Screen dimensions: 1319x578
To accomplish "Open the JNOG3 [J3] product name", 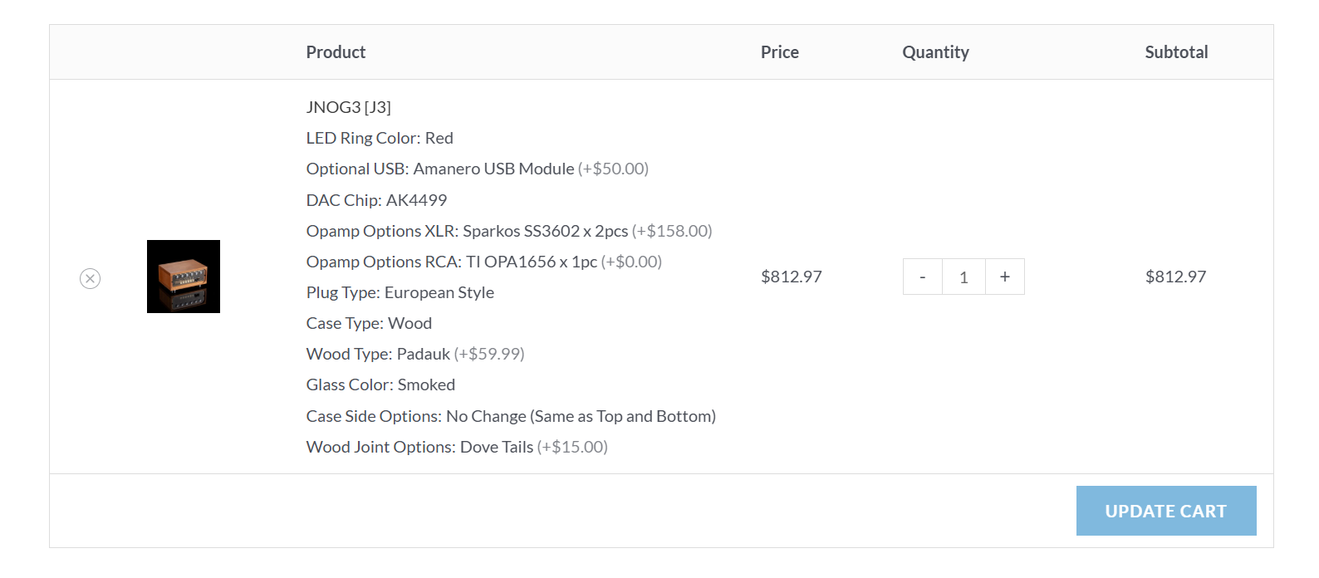I will coord(348,107).
